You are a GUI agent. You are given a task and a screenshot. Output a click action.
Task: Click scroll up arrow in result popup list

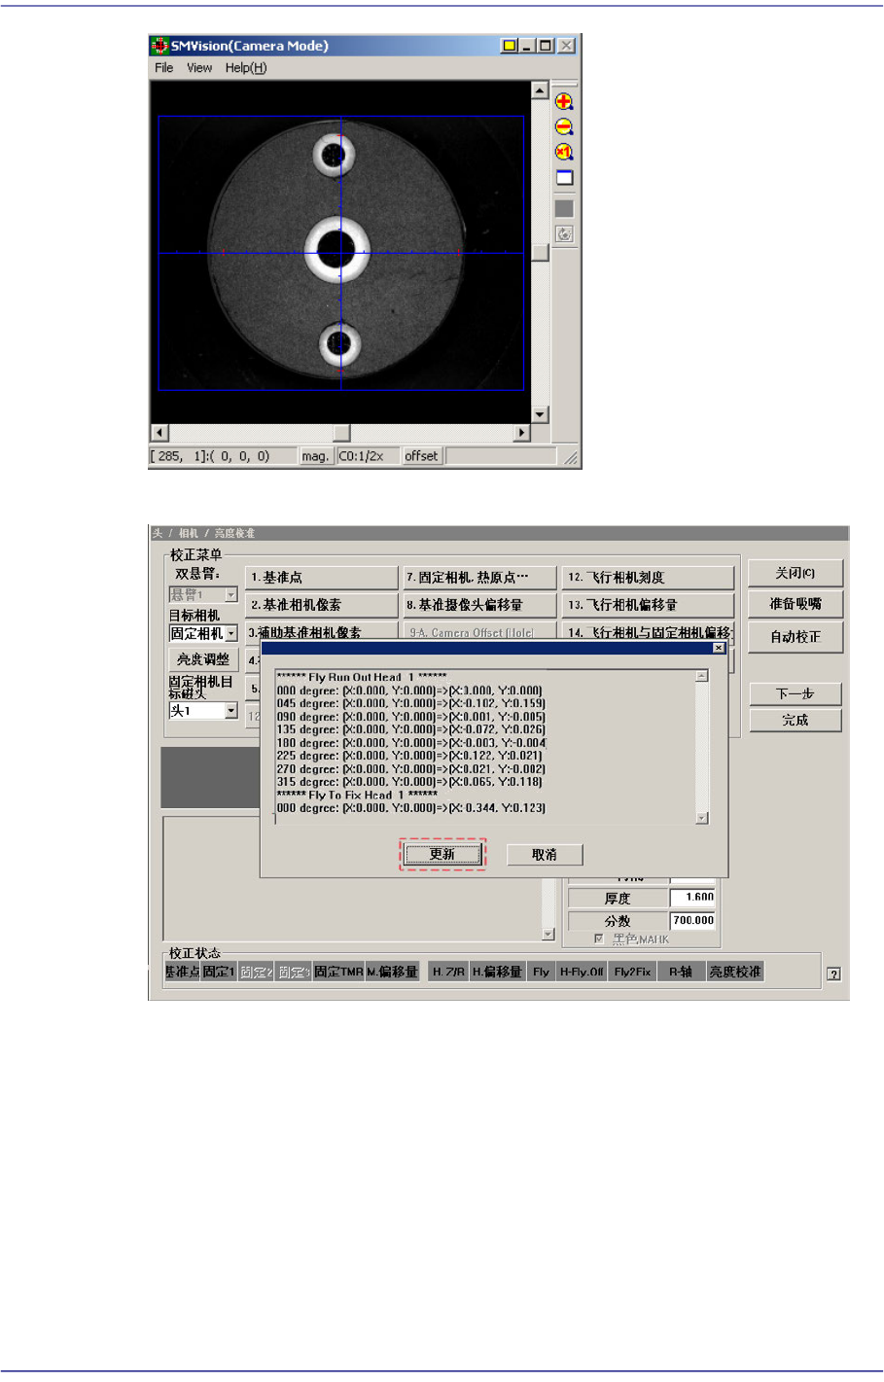[x=702, y=676]
